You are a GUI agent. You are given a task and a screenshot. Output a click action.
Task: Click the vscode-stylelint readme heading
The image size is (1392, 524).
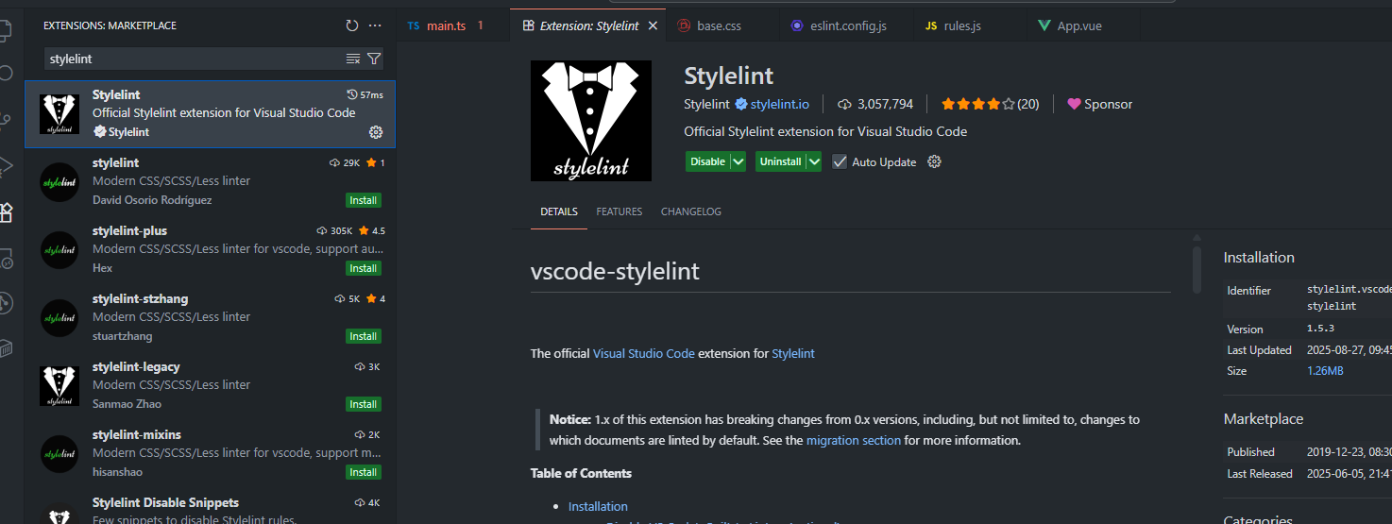[615, 272]
